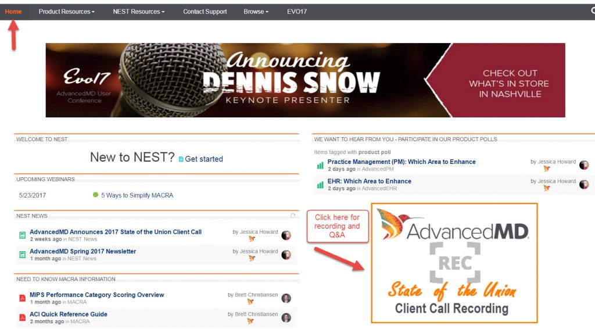Open the EVO17 menu item
This screenshot has height=329, width=595.
297,12
